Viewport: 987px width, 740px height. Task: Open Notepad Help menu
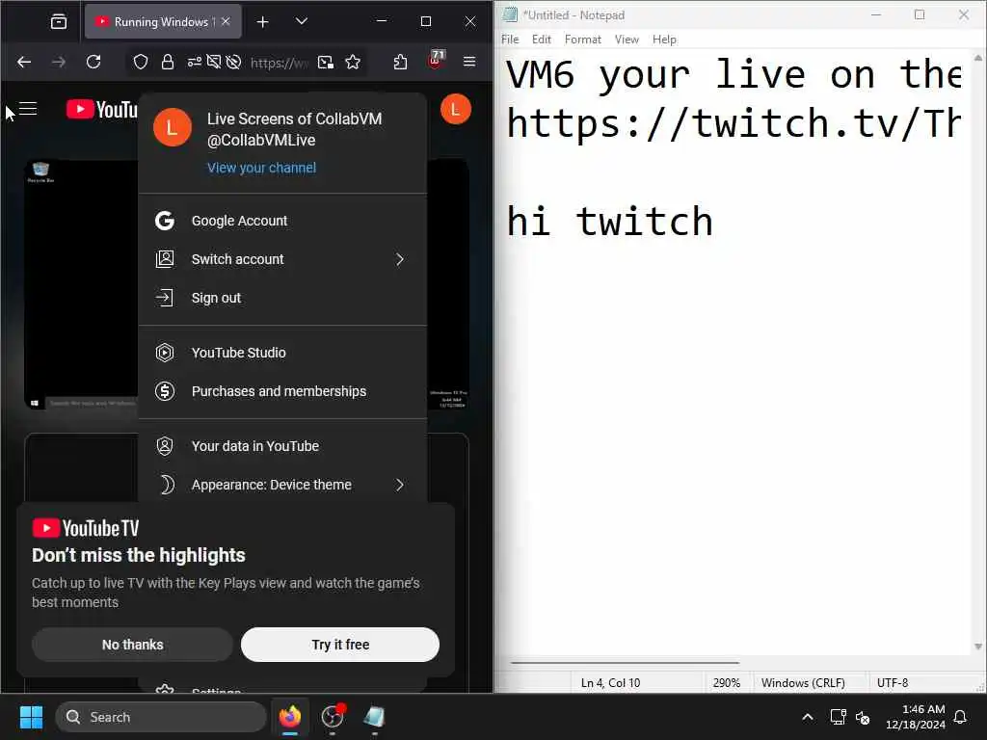pyautogui.click(x=664, y=39)
